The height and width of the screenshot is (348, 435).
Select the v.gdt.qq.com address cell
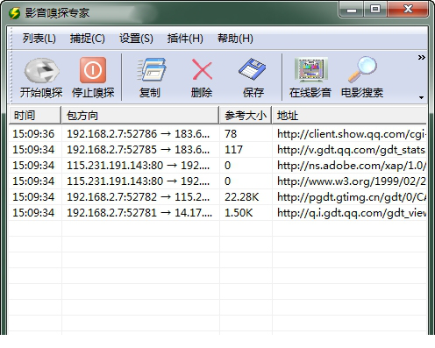pos(349,150)
